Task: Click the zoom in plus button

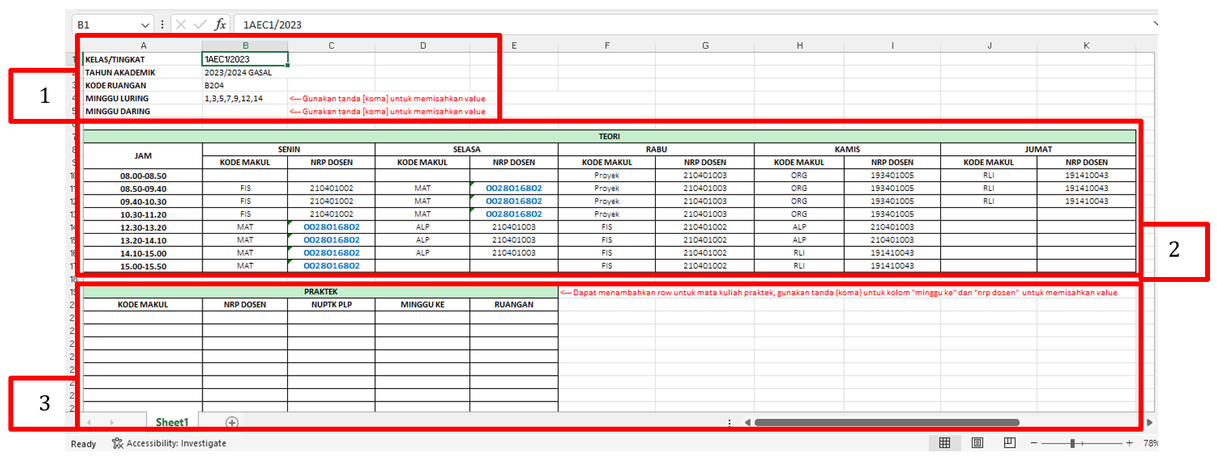Action: tap(1129, 443)
